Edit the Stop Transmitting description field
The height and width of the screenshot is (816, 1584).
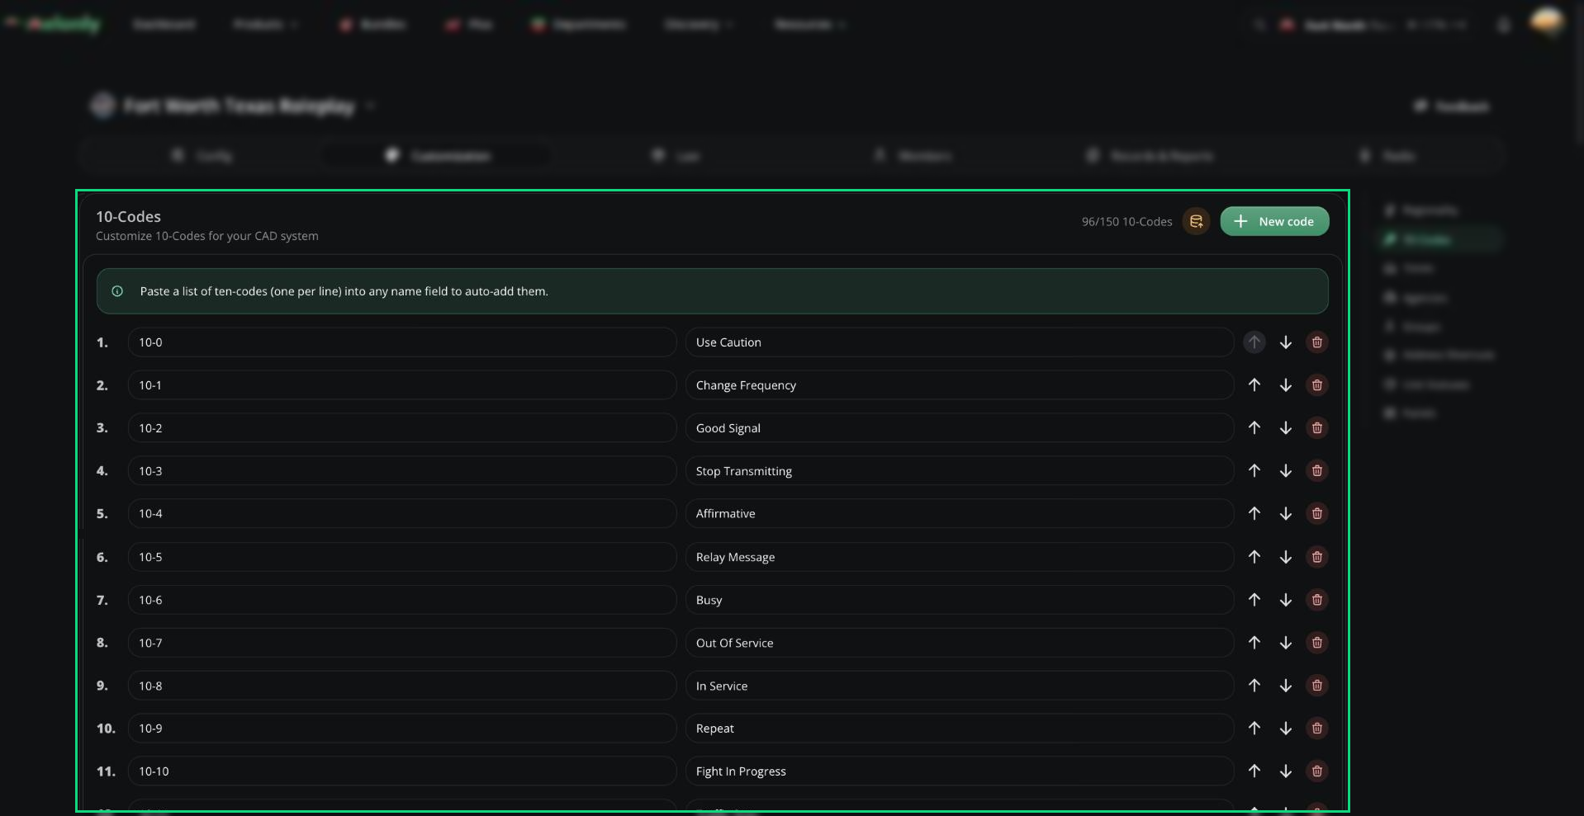[x=959, y=471]
